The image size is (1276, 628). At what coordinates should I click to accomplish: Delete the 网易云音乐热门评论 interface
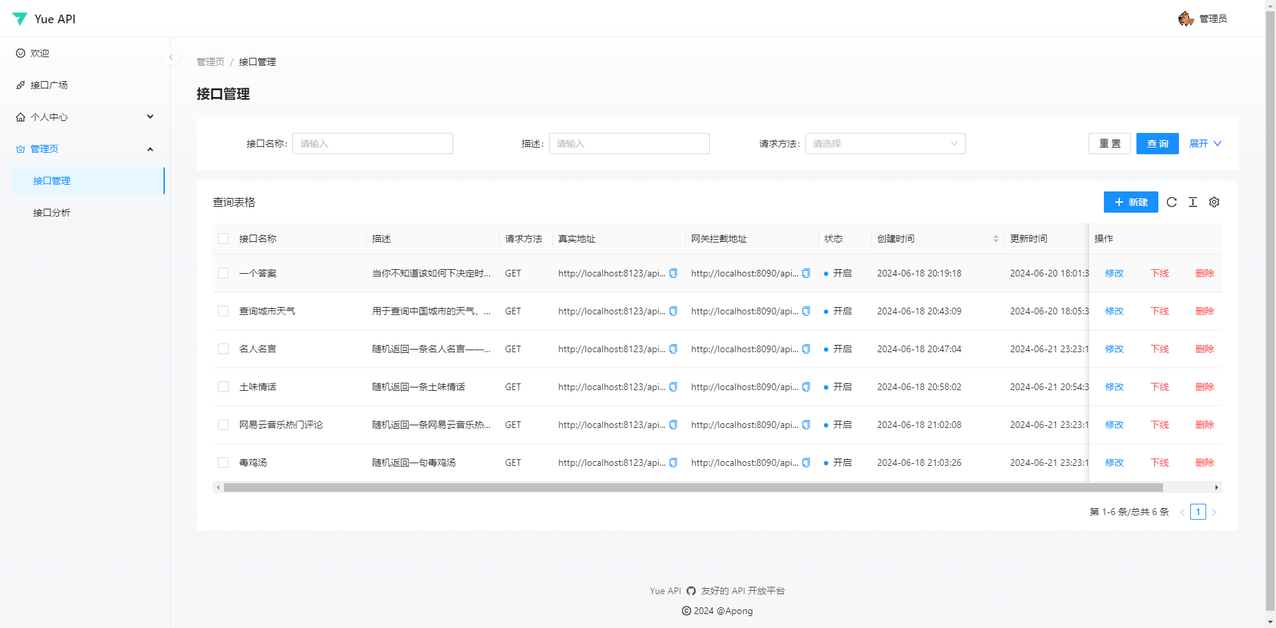point(1204,425)
